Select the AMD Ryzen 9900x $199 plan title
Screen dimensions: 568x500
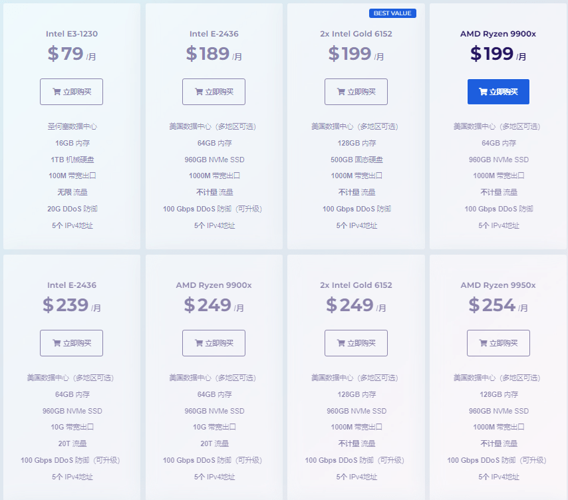tap(498, 34)
